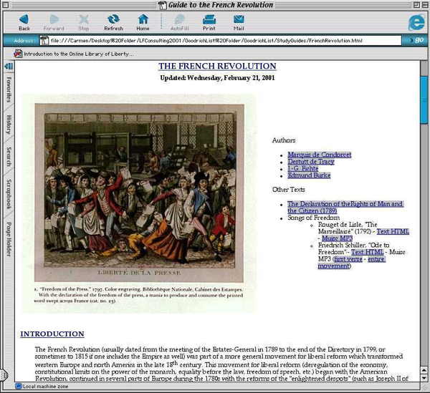
Task: Open the Scrapbook side tab
Action: (x=9, y=194)
